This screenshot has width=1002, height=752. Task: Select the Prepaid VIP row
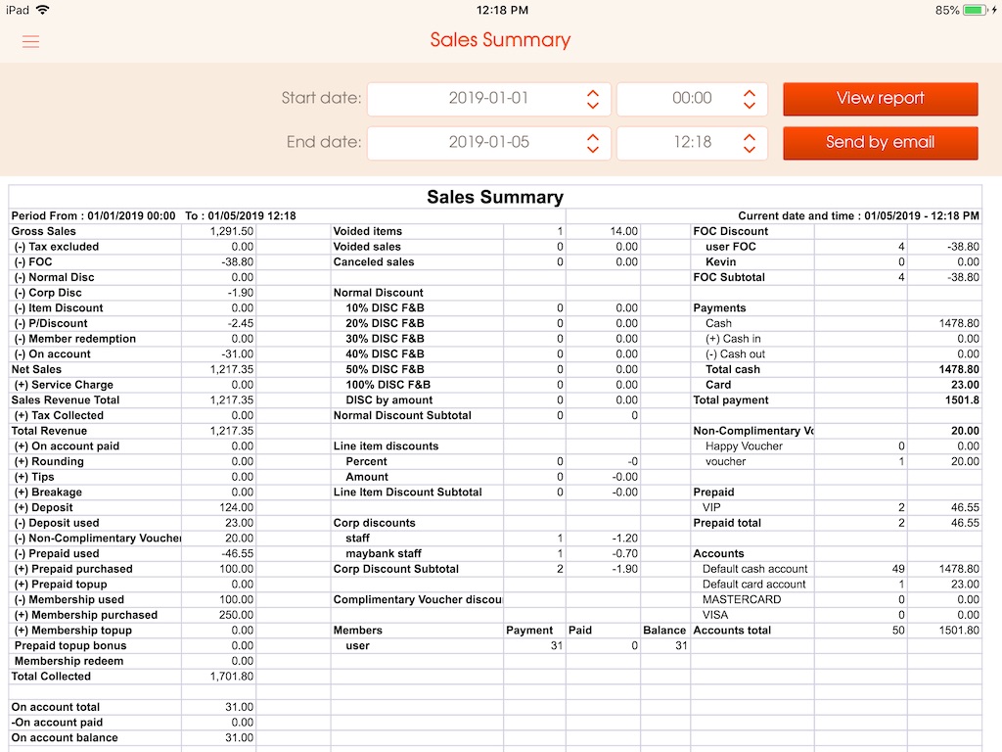click(x=836, y=508)
